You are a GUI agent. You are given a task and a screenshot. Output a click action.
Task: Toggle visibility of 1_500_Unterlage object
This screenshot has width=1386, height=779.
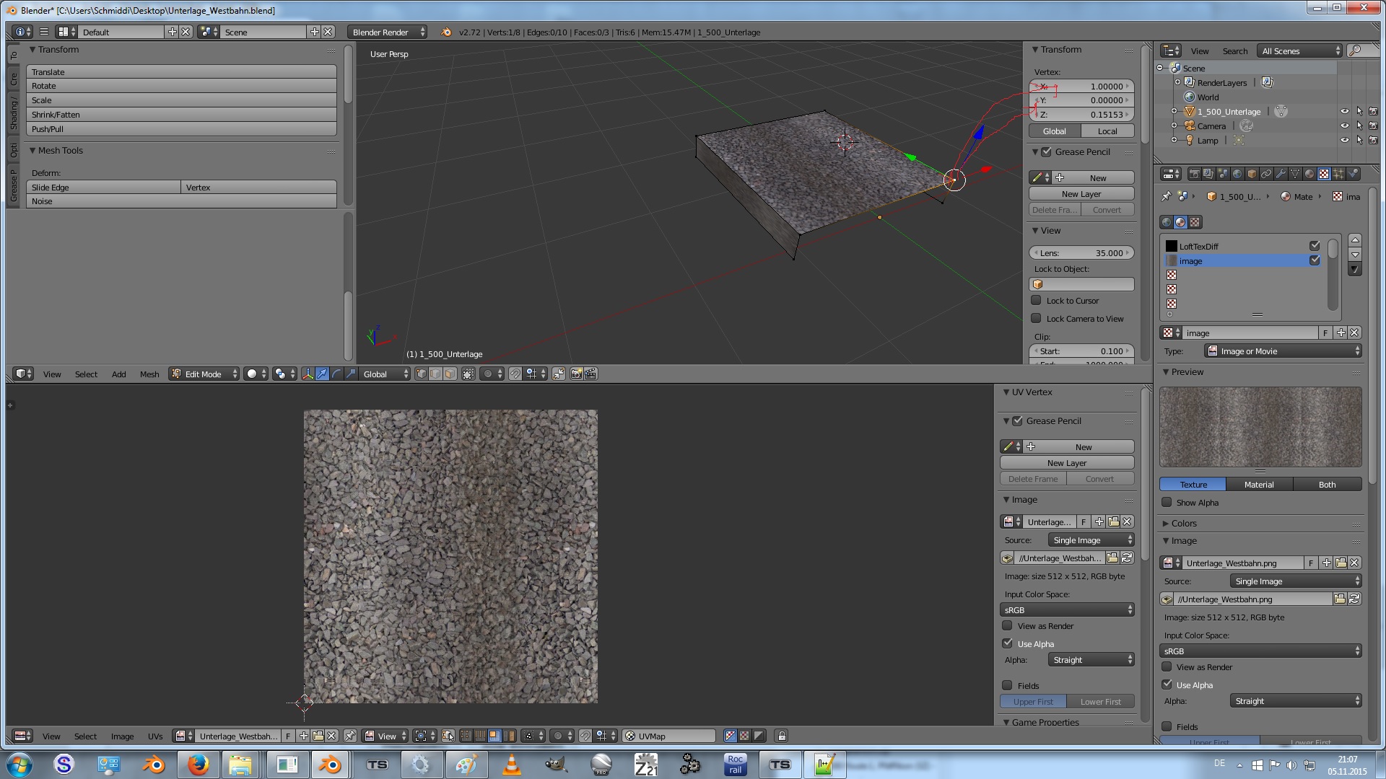[x=1344, y=112]
